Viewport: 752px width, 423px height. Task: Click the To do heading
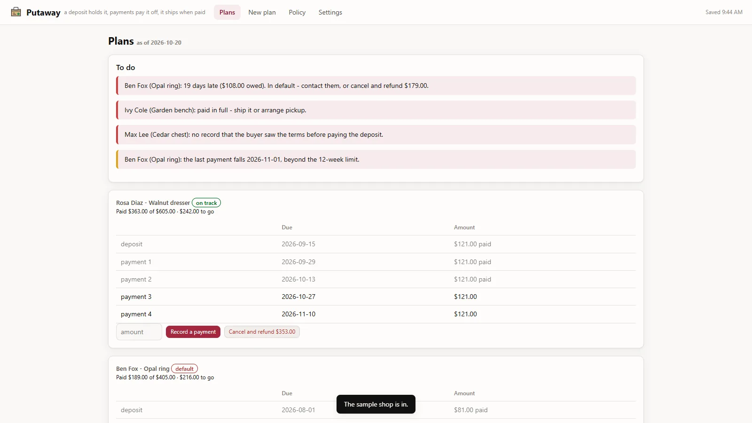[125, 68]
